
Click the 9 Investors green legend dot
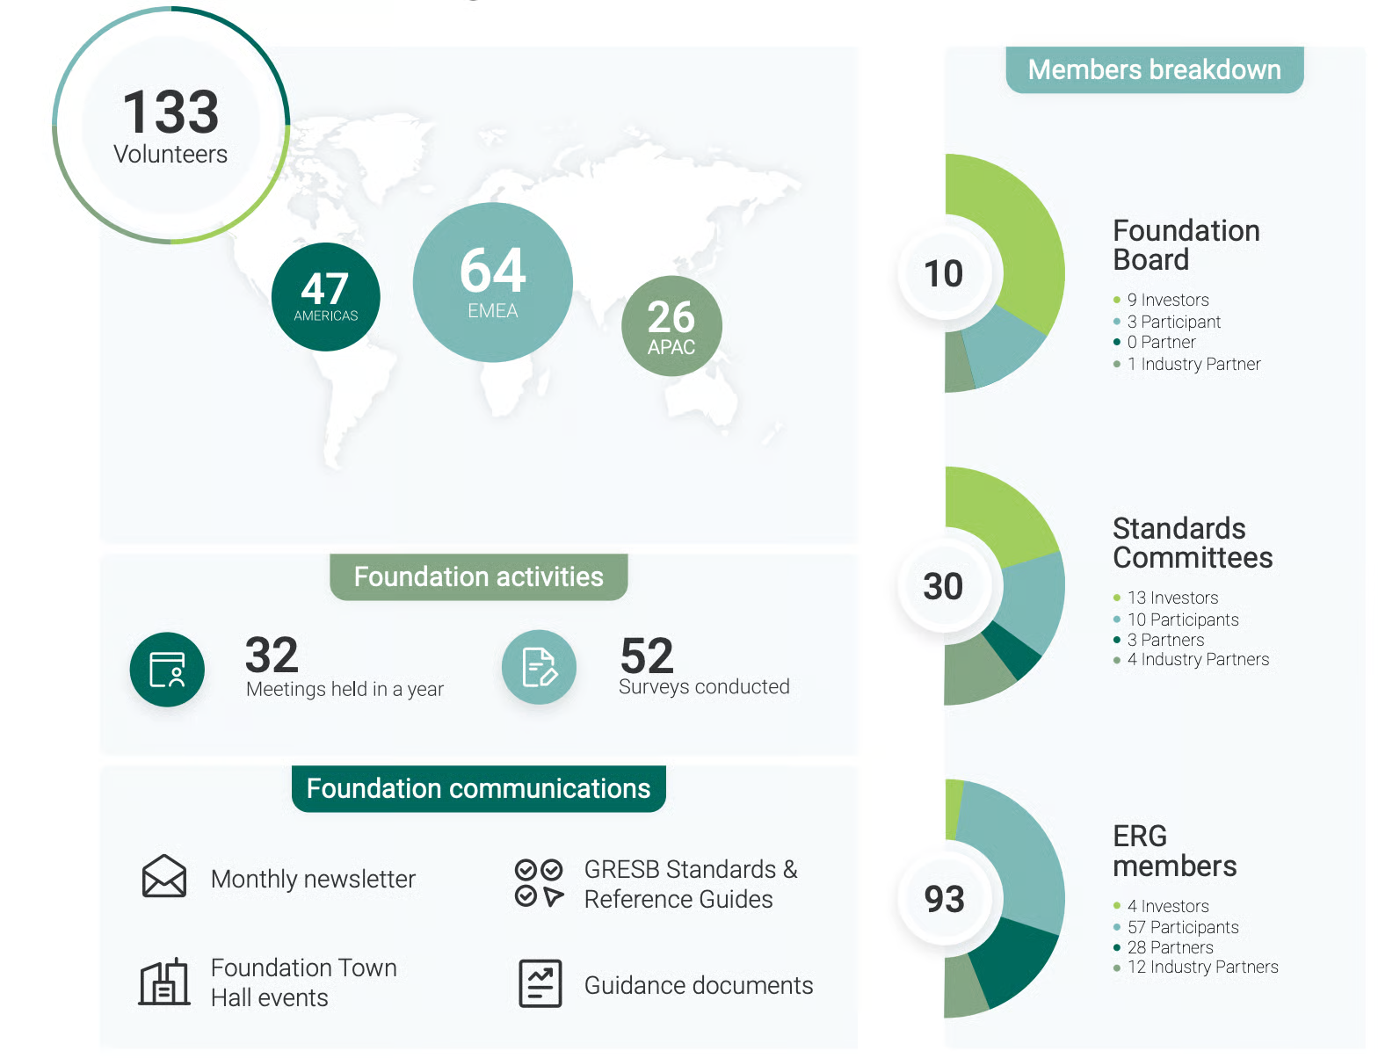coord(1117,301)
